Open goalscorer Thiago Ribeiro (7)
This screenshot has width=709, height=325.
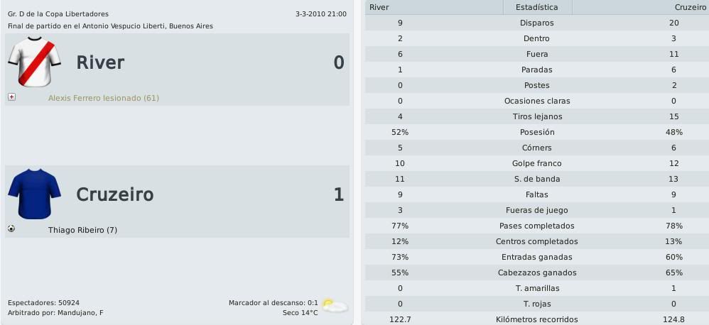(x=82, y=230)
